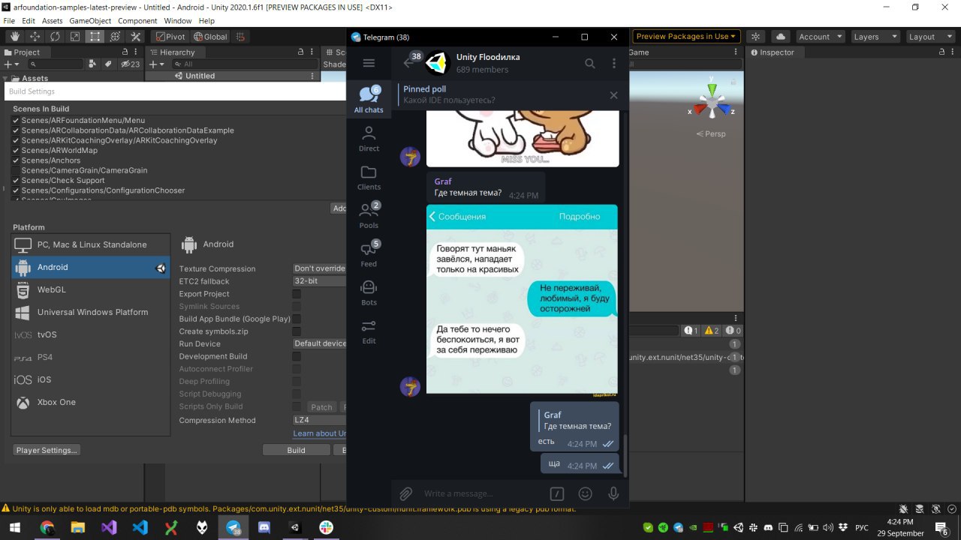961x540 pixels.
Task: Open Pivot handle position toggle
Action: click(x=170, y=36)
